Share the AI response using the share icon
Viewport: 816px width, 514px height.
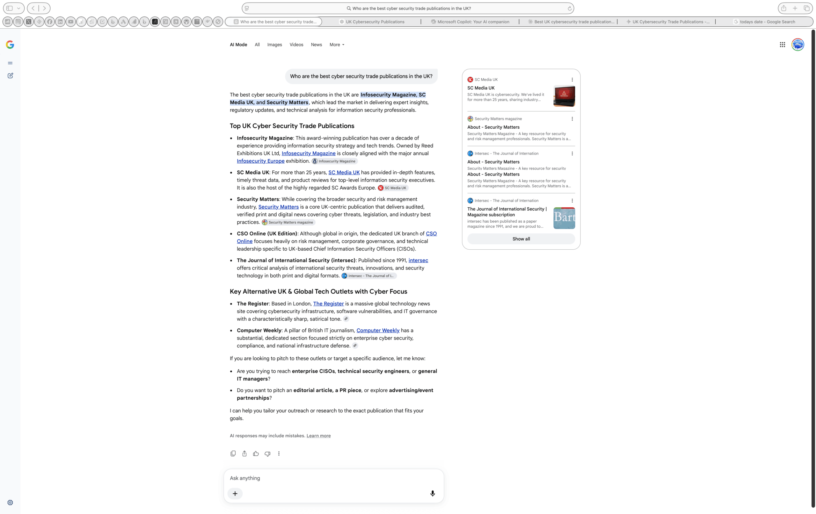[x=244, y=453]
